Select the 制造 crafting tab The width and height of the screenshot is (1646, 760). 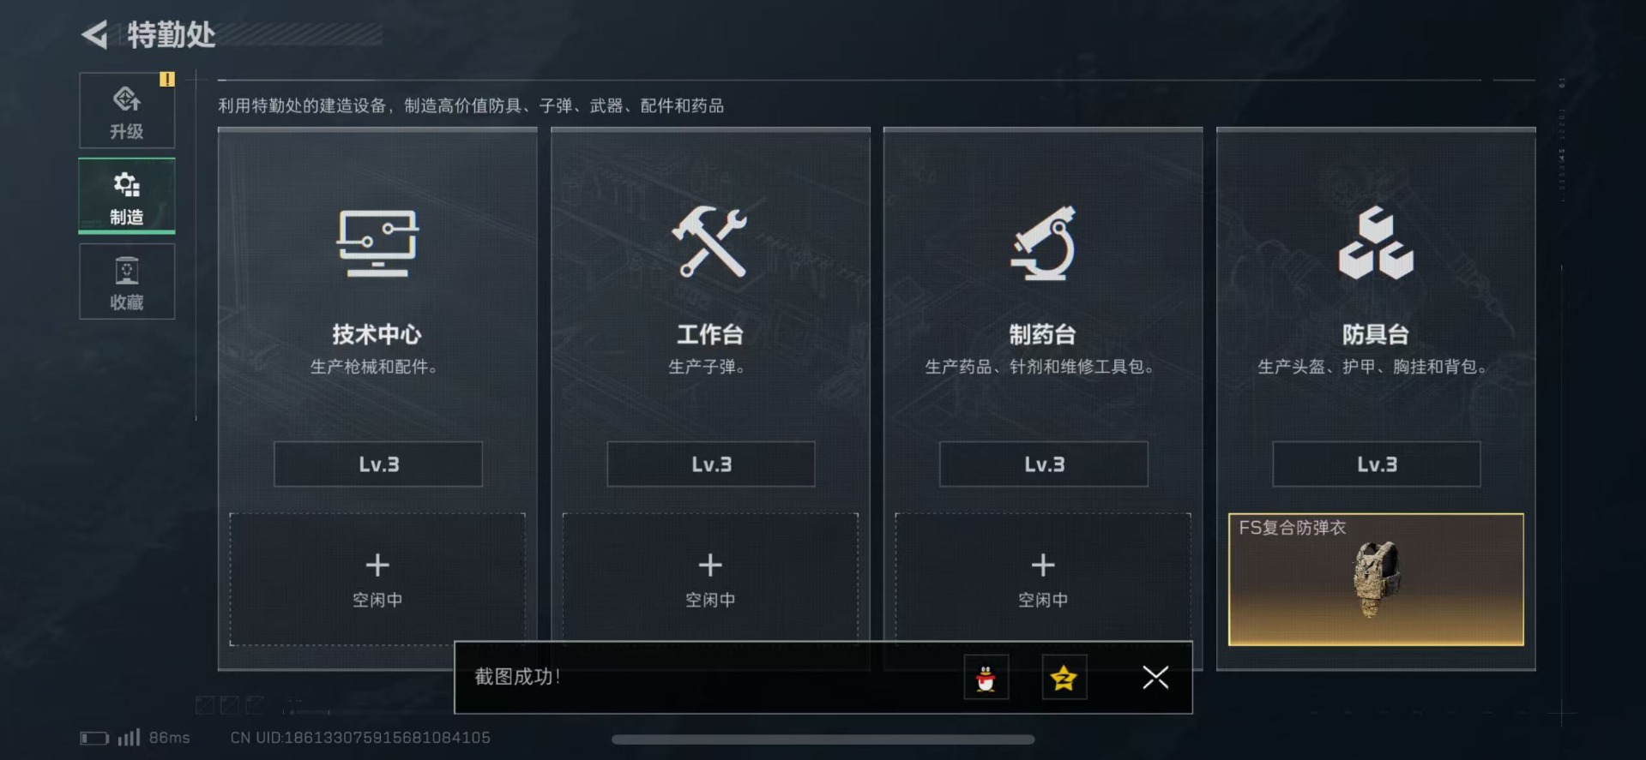[x=127, y=196]
